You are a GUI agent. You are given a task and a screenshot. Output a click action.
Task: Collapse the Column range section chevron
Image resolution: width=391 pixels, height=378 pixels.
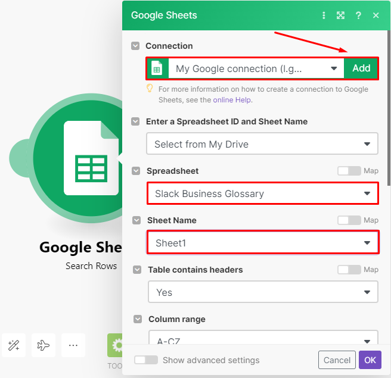(138, 318)
